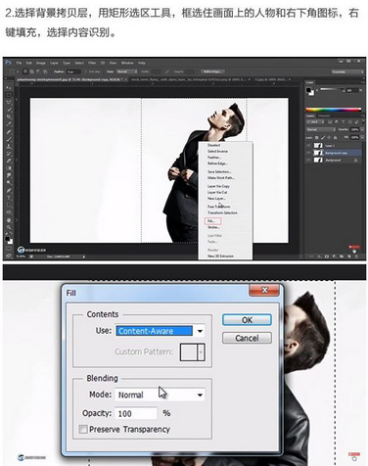Viewport: 368px width, 466px height.
Task: Select the Crop tool
Action: pyautogui.click(x=9, y=116)
